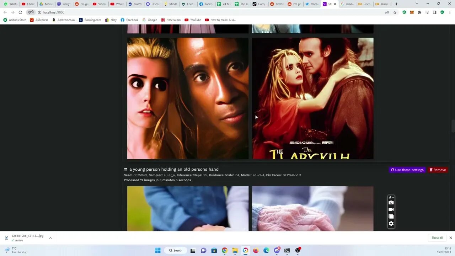Open the blue-sleeved hands image

coord(188,209)
